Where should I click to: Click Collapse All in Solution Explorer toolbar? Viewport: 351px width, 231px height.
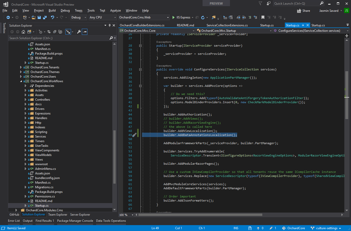click(55, 32)
